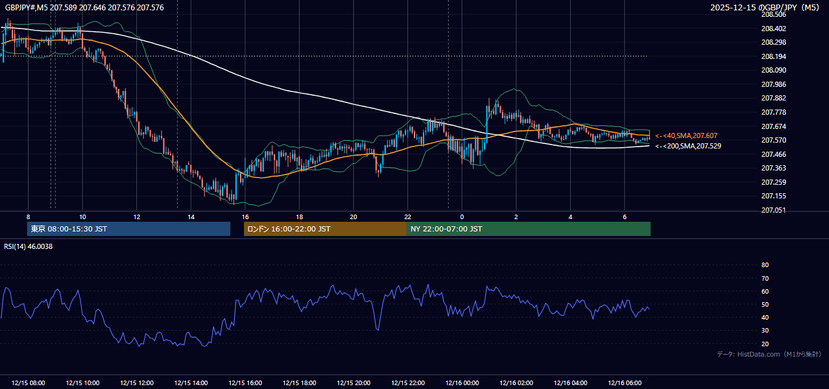Image resolution: width=829 pixels, height=389 pixels.
Task: Click hour label 16 under price chart
Action: click(245, 217)
